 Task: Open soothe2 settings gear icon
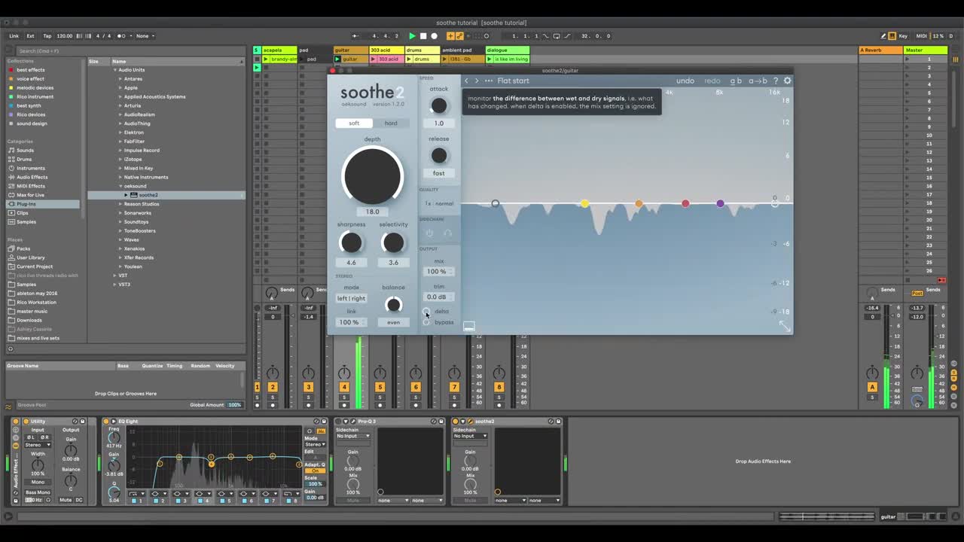(788, 81)
